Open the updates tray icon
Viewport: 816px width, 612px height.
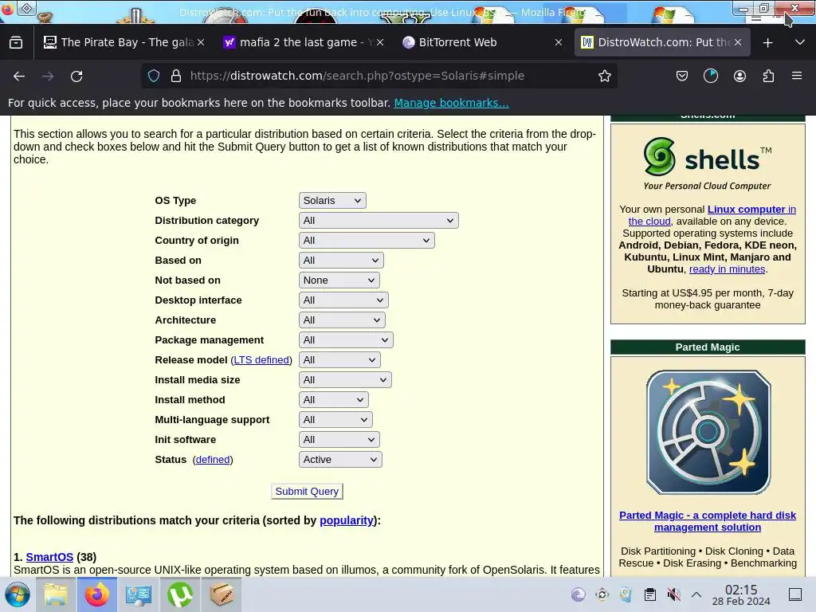pos(602,594)
